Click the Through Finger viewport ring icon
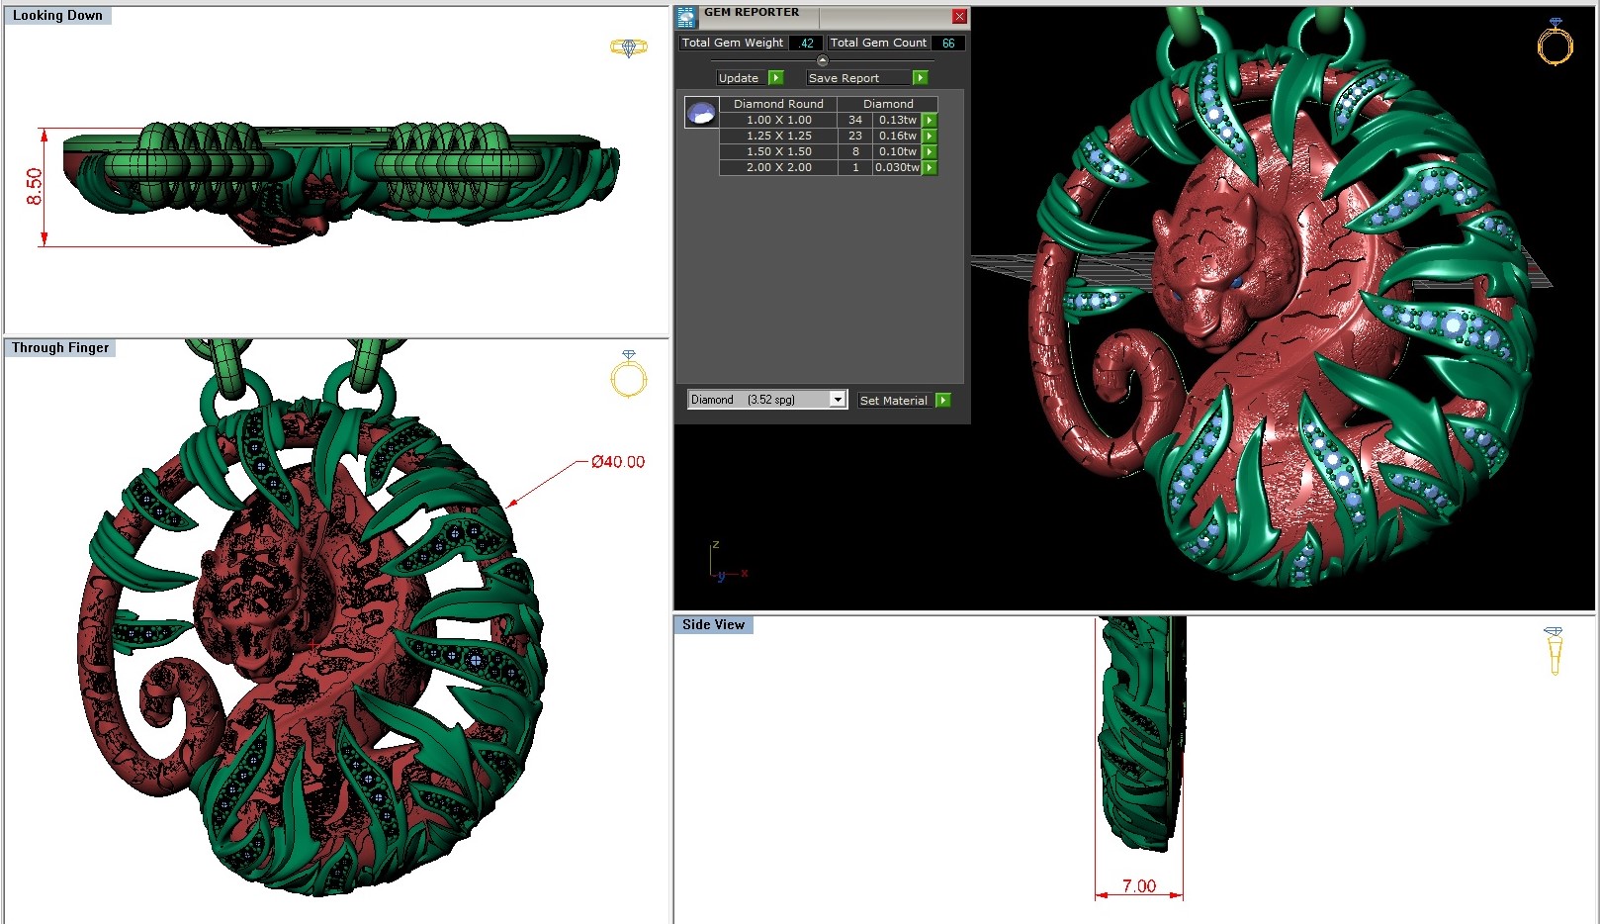Viewport: 1600px width, 924px height. 628,374
